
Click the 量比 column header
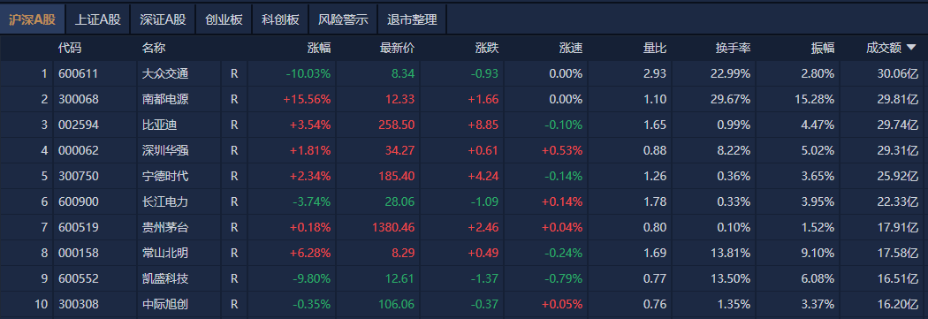click(655, 49)
